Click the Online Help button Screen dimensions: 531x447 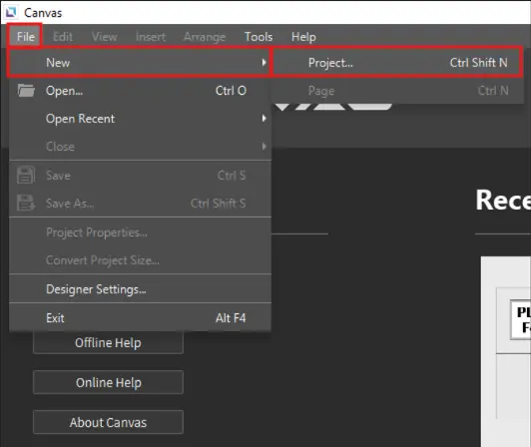(x=109, y=382)
